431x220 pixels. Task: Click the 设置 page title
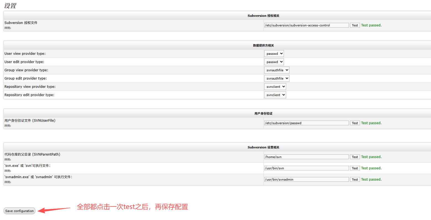(10, 6)
